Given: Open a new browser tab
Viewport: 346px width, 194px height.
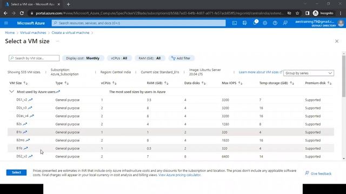Looking at the screenshot, I should pos(69,4).
